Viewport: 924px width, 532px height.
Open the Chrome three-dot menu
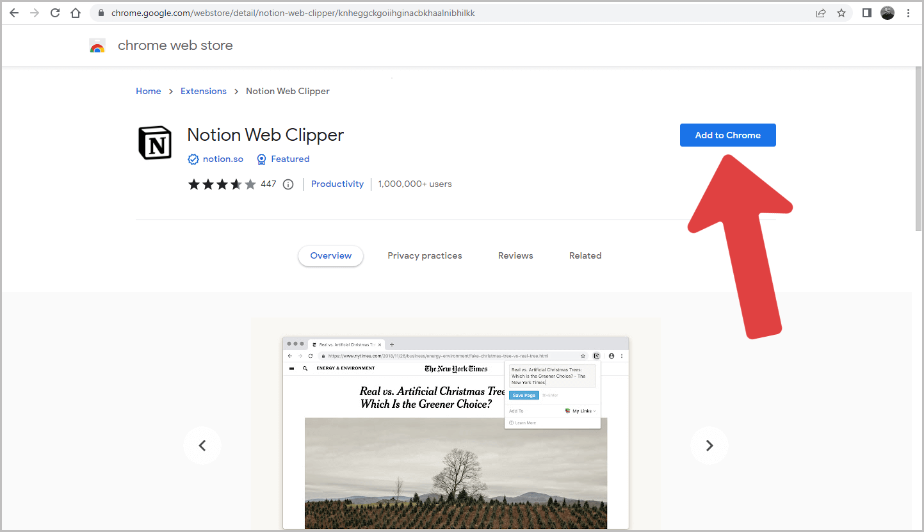click(x=909, y=13)
